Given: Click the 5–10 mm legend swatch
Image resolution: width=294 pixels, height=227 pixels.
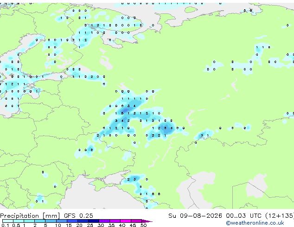Looking at the screenshot, I should 51,221.
